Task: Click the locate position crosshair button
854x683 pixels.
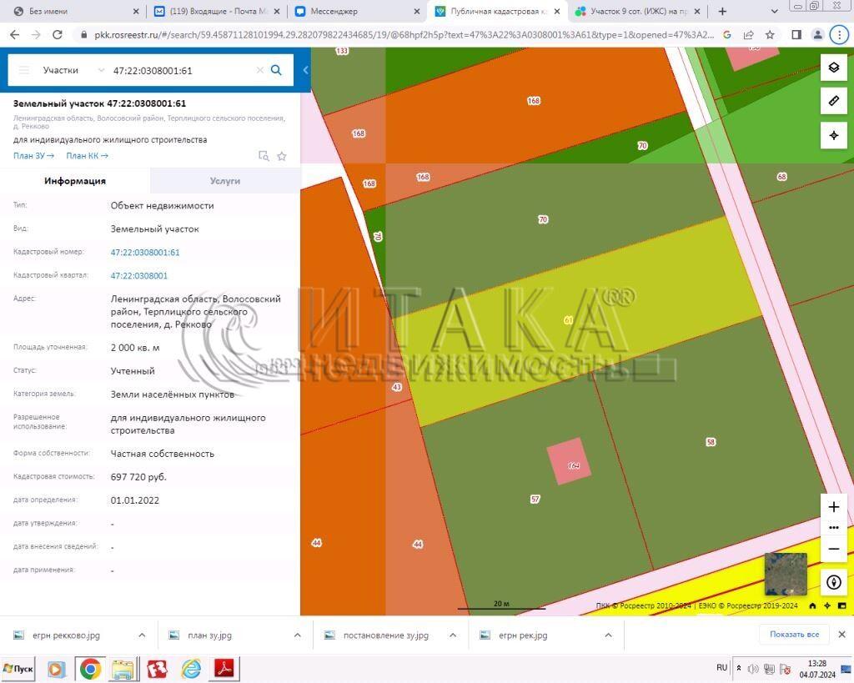Action: 833,135
